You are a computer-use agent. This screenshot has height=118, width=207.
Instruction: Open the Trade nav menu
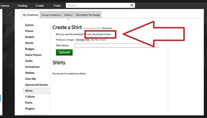(x=57, y=6)
